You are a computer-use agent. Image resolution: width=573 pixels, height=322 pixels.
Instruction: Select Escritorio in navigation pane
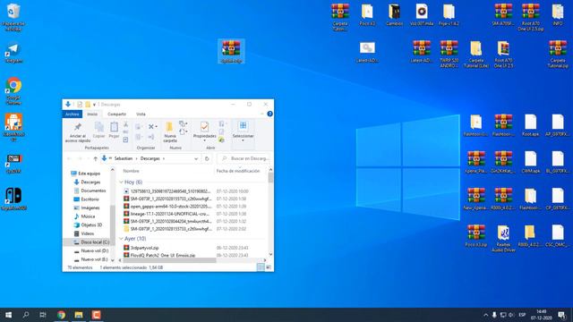click(x=90, y=199)
